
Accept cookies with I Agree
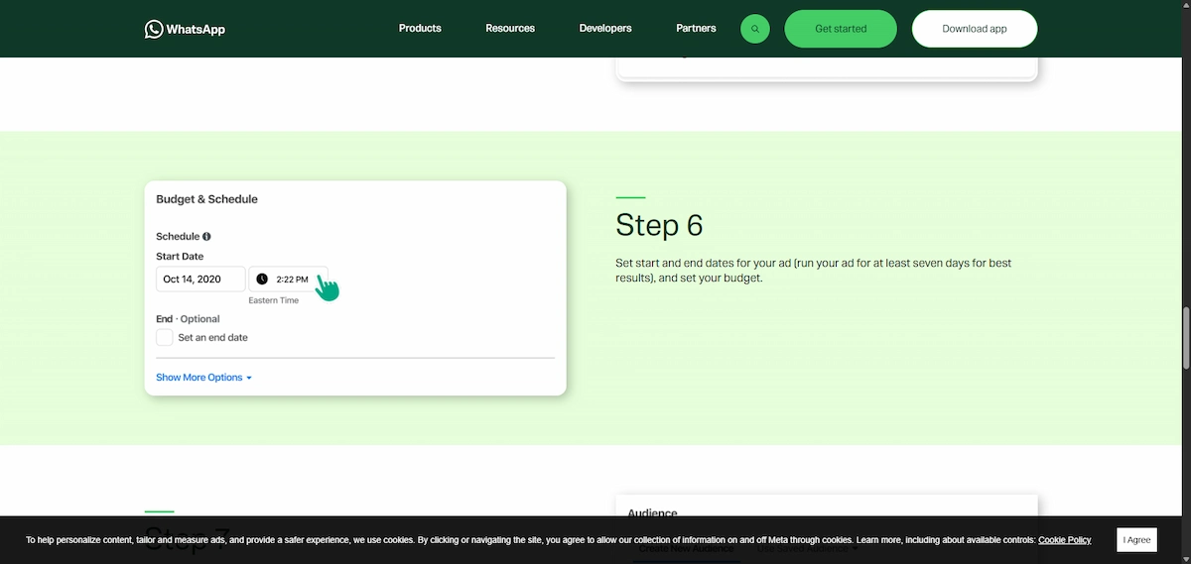pos(1136,540)
